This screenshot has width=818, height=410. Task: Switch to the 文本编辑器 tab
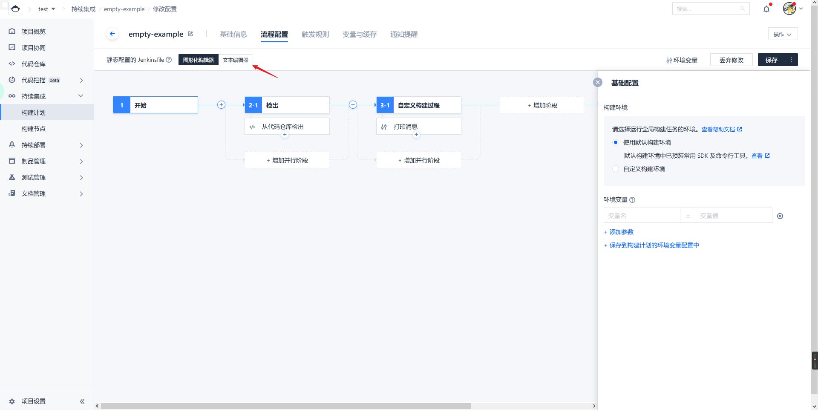pyautogui.click(x=236, y=60)
